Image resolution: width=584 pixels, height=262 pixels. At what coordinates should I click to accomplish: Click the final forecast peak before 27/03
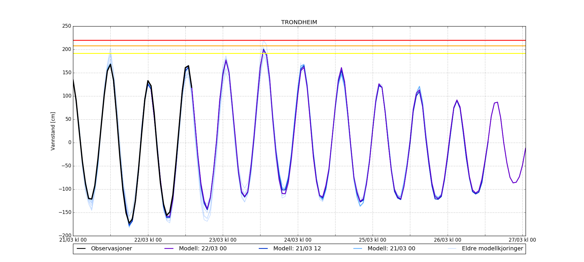pyautogui.click(x=497, y=102)
